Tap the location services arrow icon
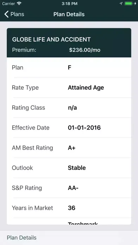Screen dimensions: 138x245 point(121,4)
